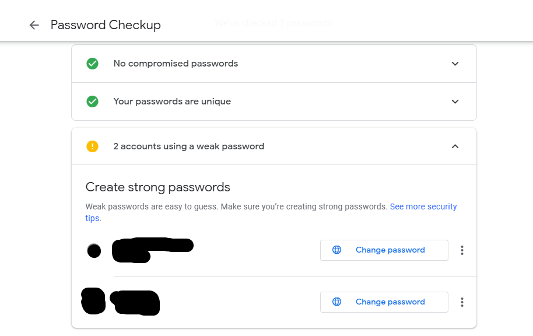The width and height of the screenshot is (533, 336).
Task: Click the No compromised passwords label
Action: pos(176,64)
